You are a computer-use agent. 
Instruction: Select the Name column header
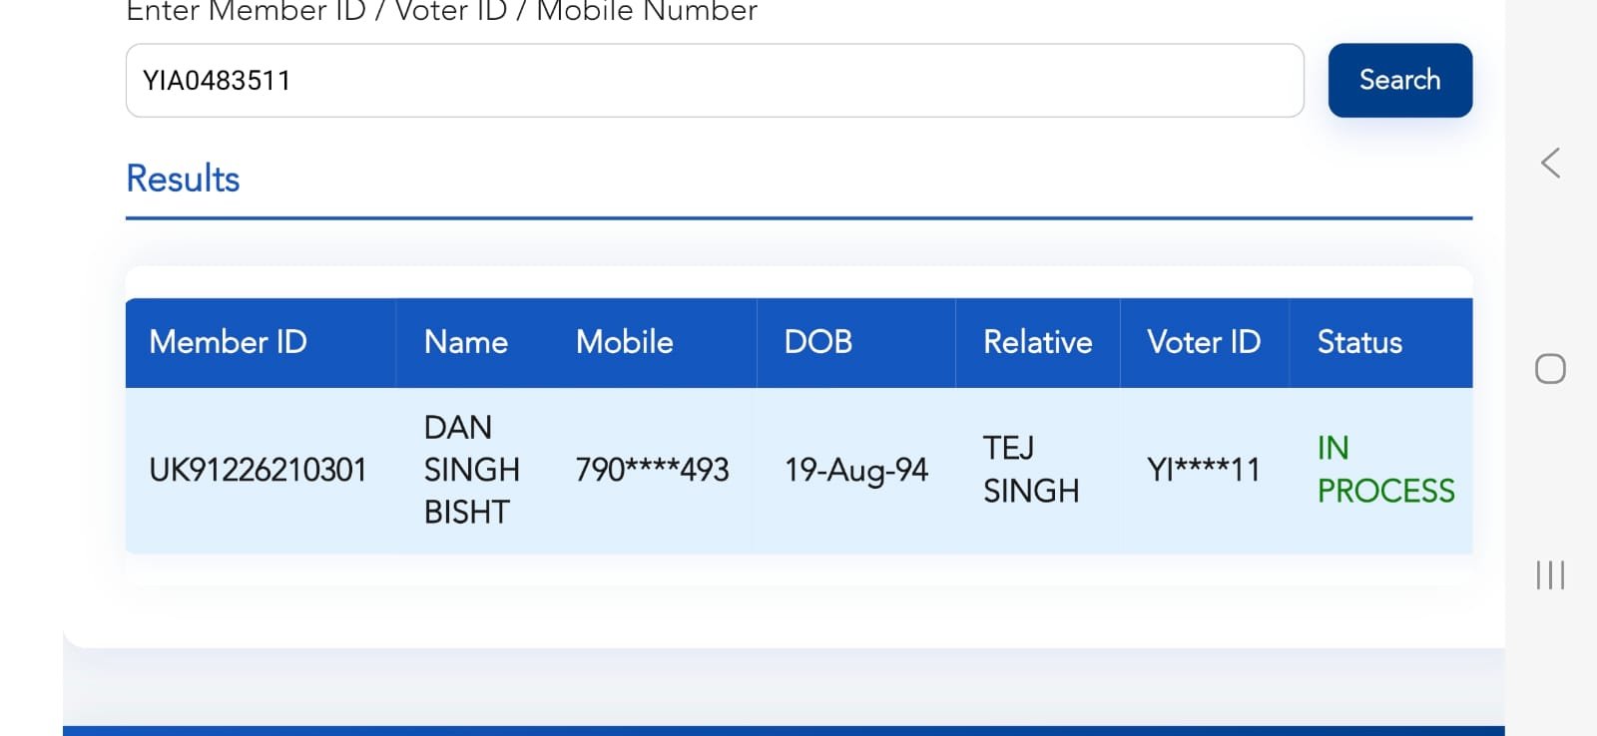click(x=465, y=342)
